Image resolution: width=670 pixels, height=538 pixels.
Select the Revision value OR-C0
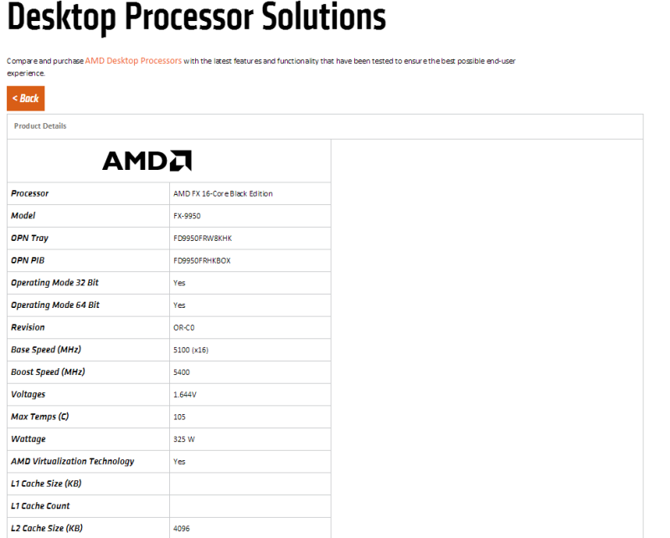[x=183, y=327]
